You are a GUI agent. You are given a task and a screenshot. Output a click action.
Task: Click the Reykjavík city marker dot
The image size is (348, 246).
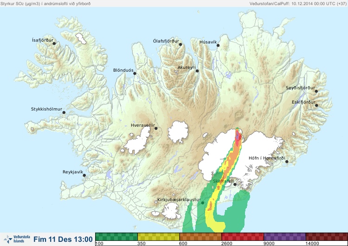click(x=84, y=175)
